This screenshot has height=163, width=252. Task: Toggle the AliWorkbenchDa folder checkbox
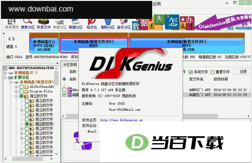21,87
